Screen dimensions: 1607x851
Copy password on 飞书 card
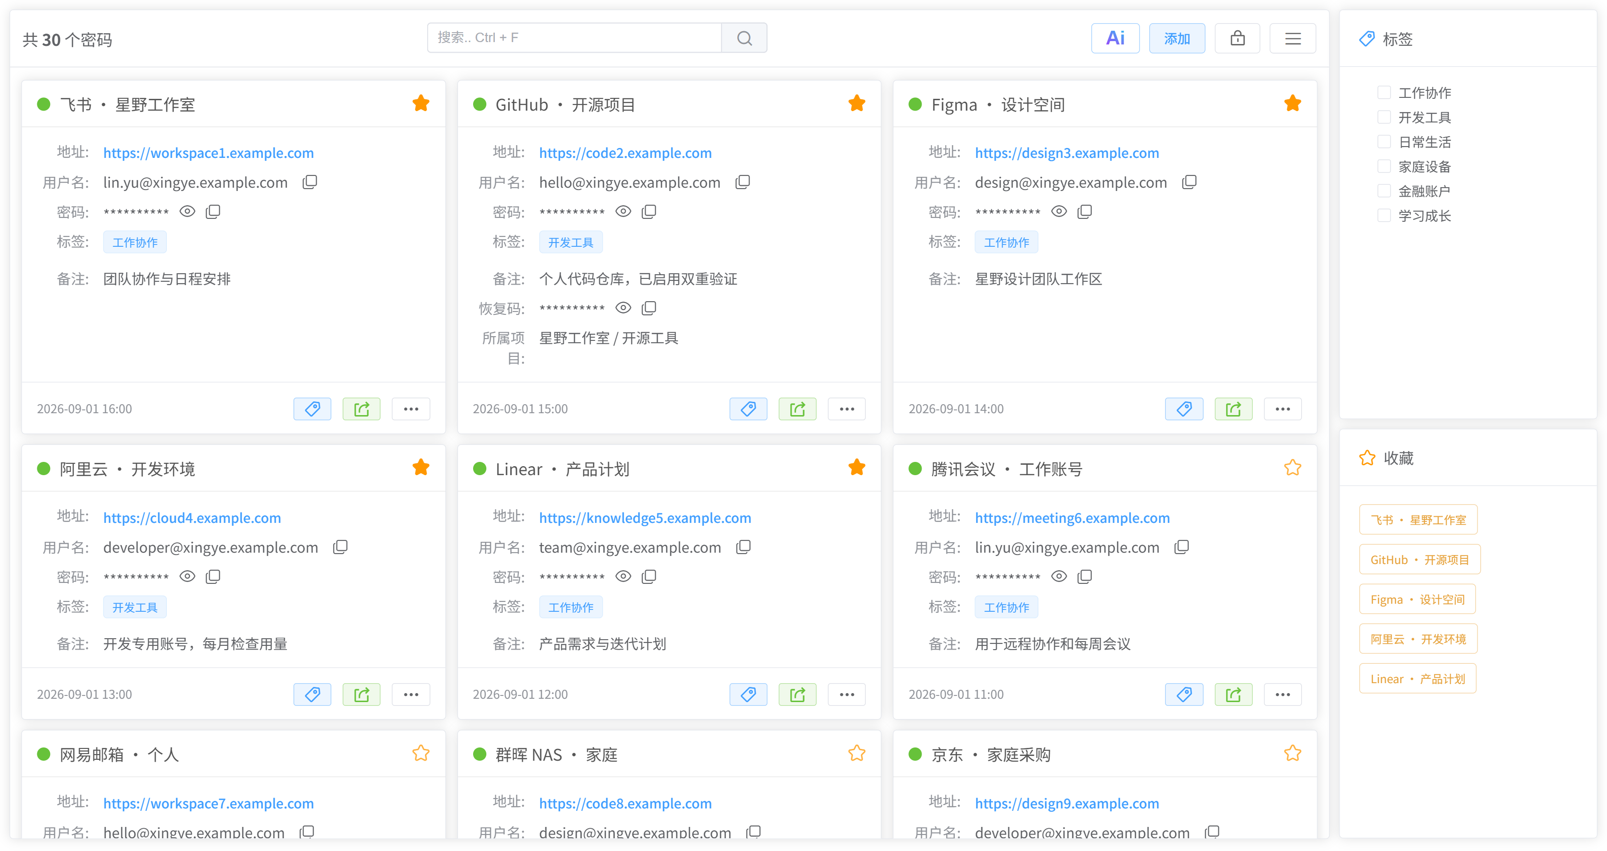click(213, 211)
